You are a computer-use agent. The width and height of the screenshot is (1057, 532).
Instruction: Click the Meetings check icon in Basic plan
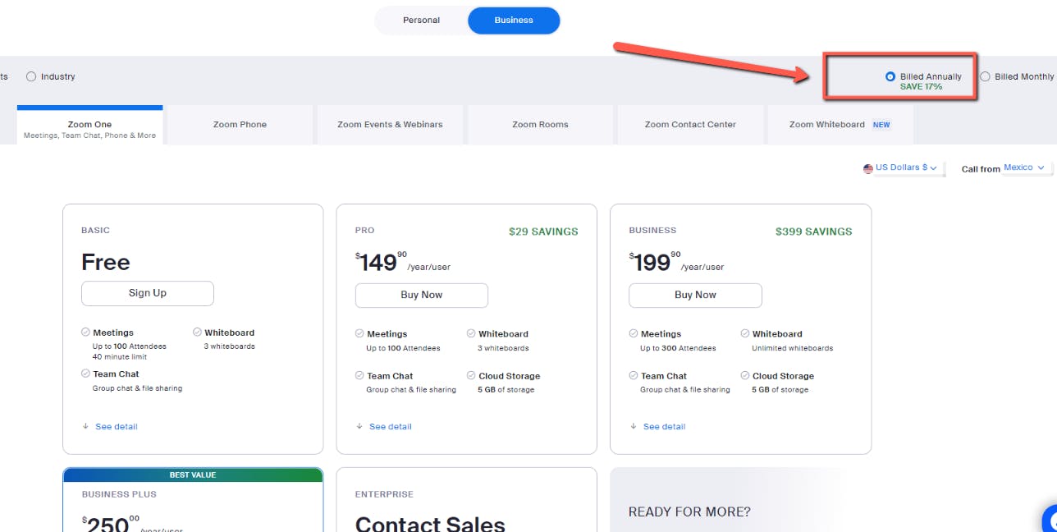click(85, 332)
